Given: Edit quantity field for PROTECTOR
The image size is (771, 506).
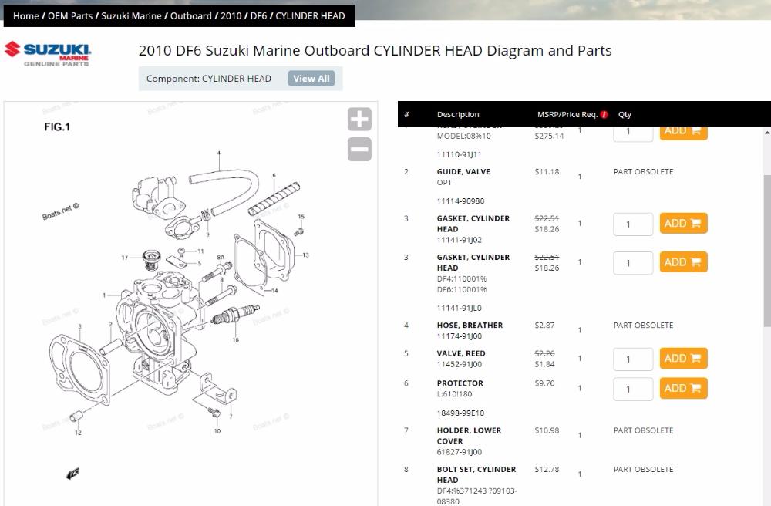Looking at the screenshot, I should pos(632,389).
